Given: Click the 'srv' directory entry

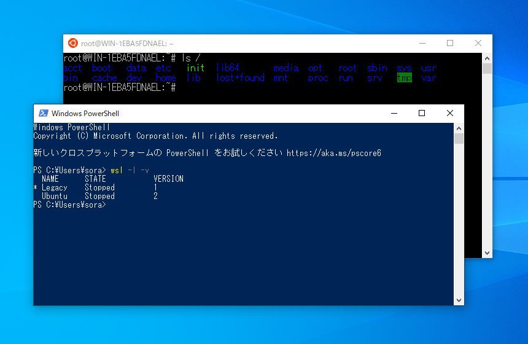Looking at the screenshot, I should click(375, 78).
